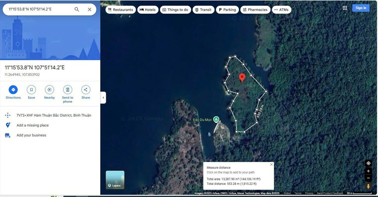Click Send Product Feedback link
Screen dimensions: 378x197
point(330,193)
